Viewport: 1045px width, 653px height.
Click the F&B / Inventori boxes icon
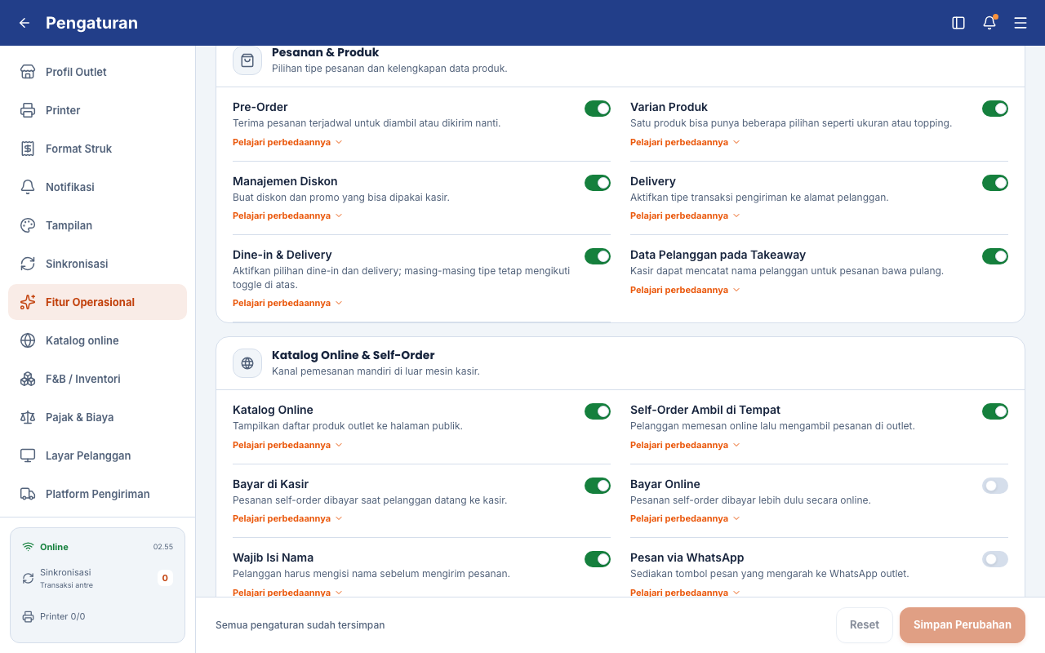tap(28, 379)
